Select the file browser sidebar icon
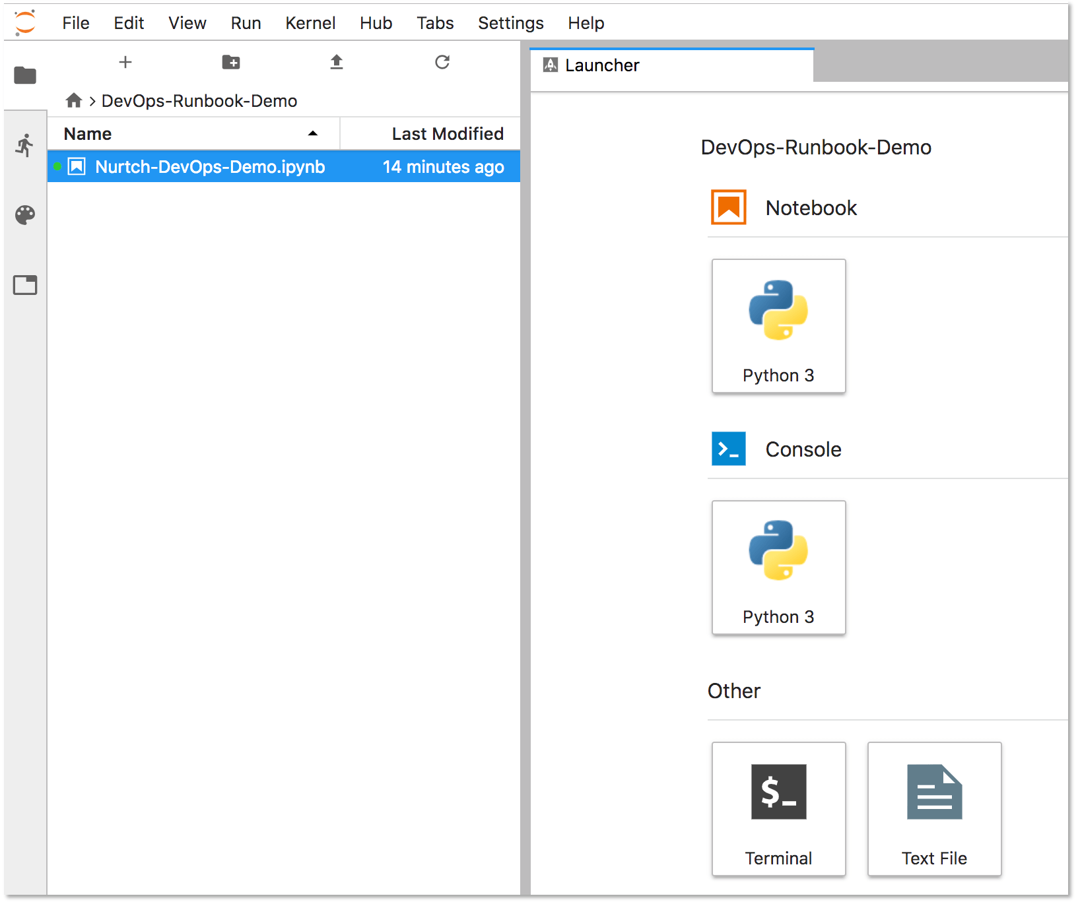This screenshot has width=1080, height=904. click(x=24, y=75)
